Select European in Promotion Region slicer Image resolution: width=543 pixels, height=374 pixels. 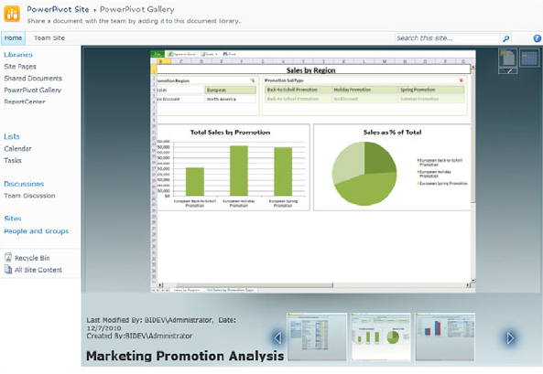point(230,90)
